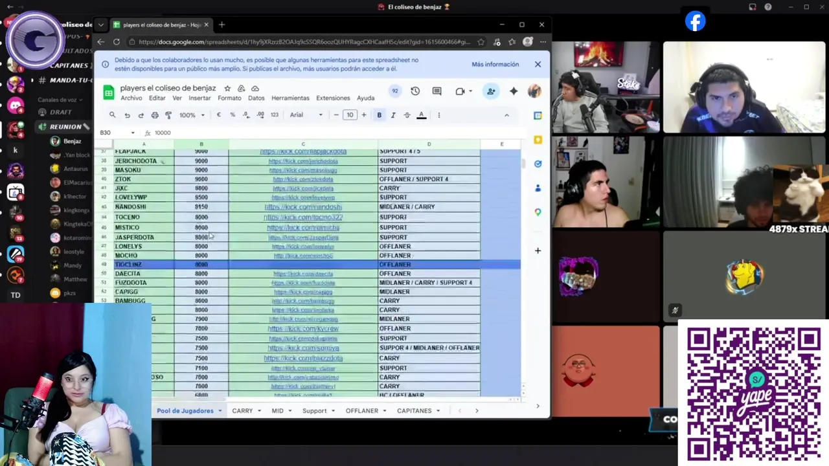This screenshot has height=466, width=829.
Task: Get add-ons with side panel plus
Action: coord(538,251)
